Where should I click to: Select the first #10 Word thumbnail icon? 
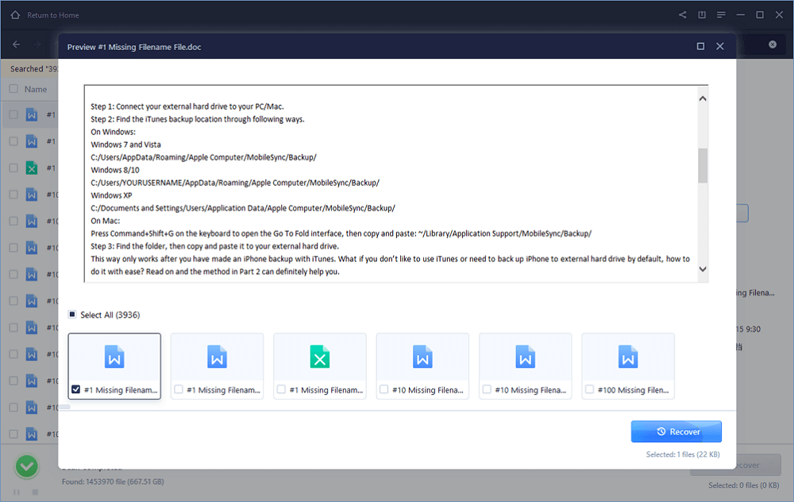pyautogui.click(x=423, y=357)
